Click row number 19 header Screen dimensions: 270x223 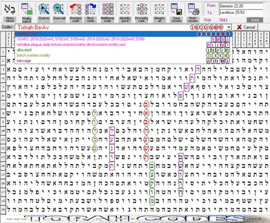[x=3, y=210]
